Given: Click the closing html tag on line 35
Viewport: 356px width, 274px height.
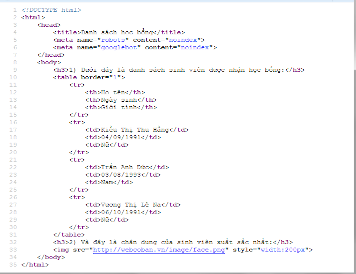Looking at the screenshot, I should tap(35, 265).
